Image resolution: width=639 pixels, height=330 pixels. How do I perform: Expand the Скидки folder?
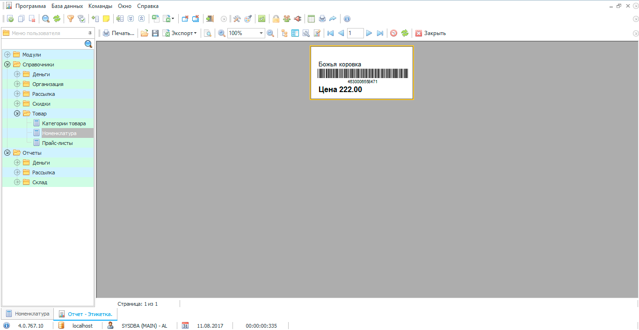17,104
